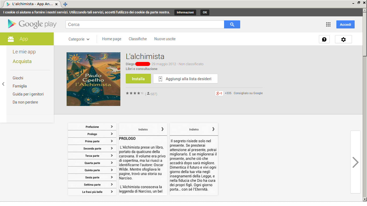Click the reviewers person icon count
The image size is (367, 206).
click(152, 94)
